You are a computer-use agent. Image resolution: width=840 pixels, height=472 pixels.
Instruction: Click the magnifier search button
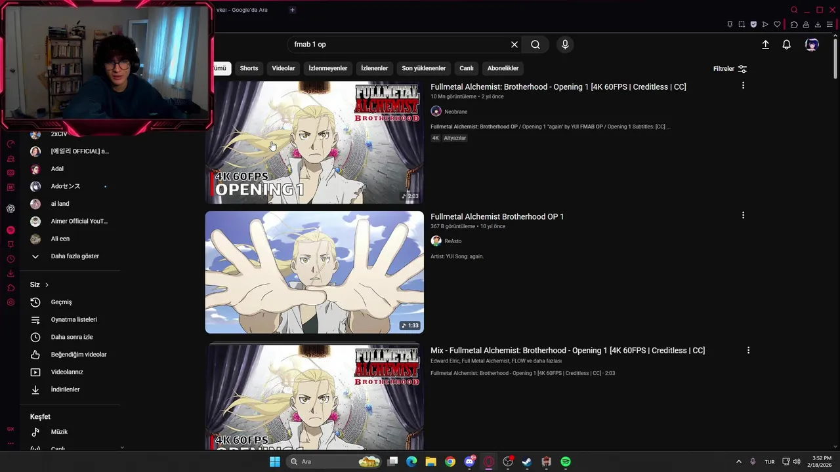point(535,45)
